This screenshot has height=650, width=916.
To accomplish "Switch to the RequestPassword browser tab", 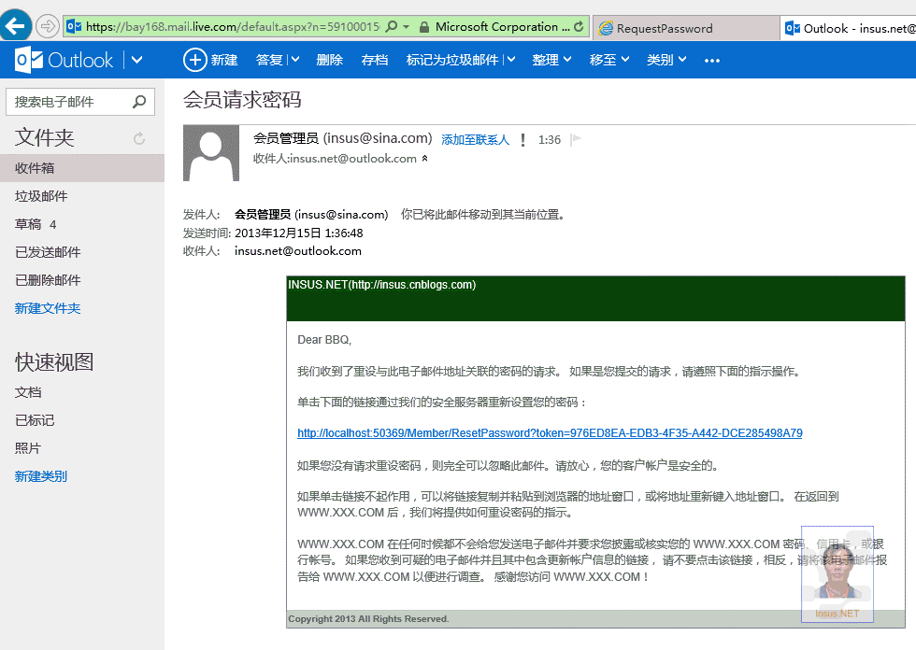I will (x=686, y=28).
